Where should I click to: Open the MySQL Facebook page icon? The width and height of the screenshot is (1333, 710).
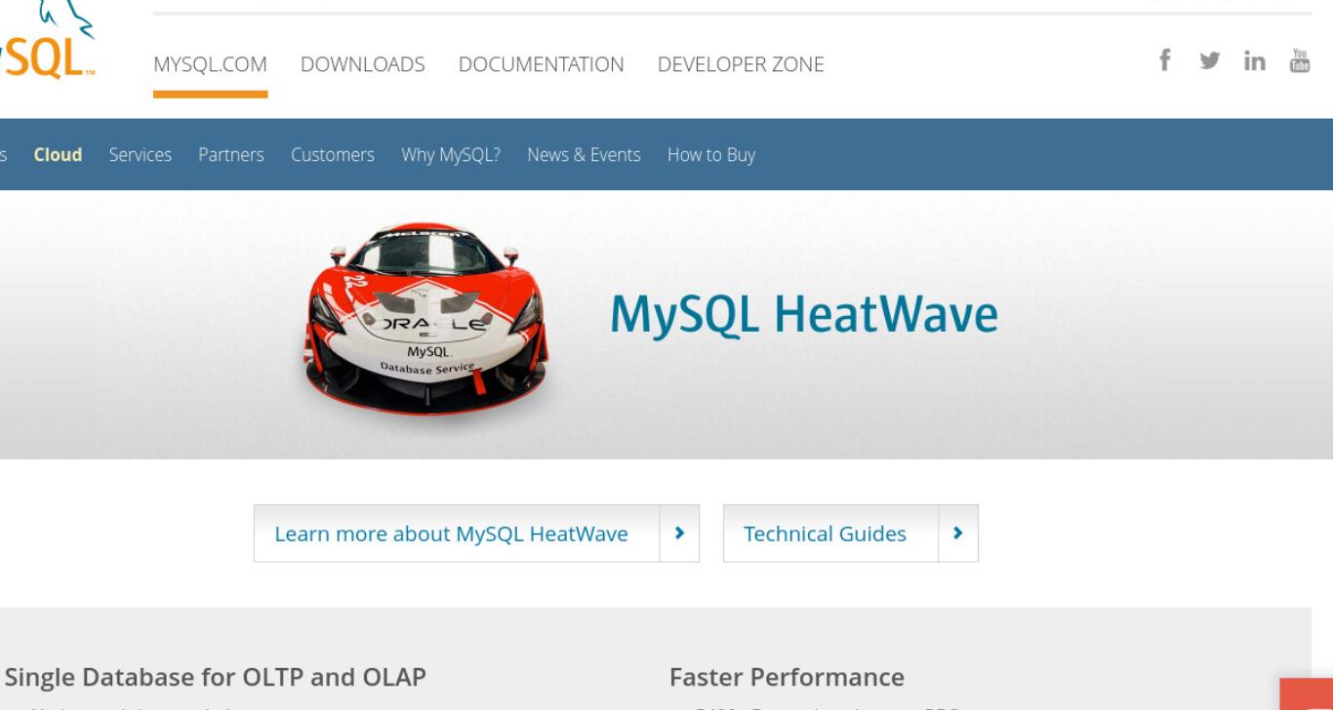1164,61
